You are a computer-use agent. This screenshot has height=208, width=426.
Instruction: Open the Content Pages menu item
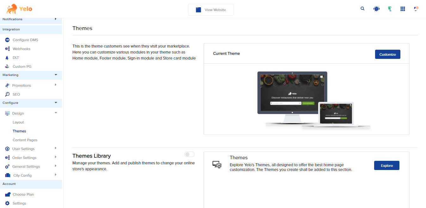[x=25, y=140]
